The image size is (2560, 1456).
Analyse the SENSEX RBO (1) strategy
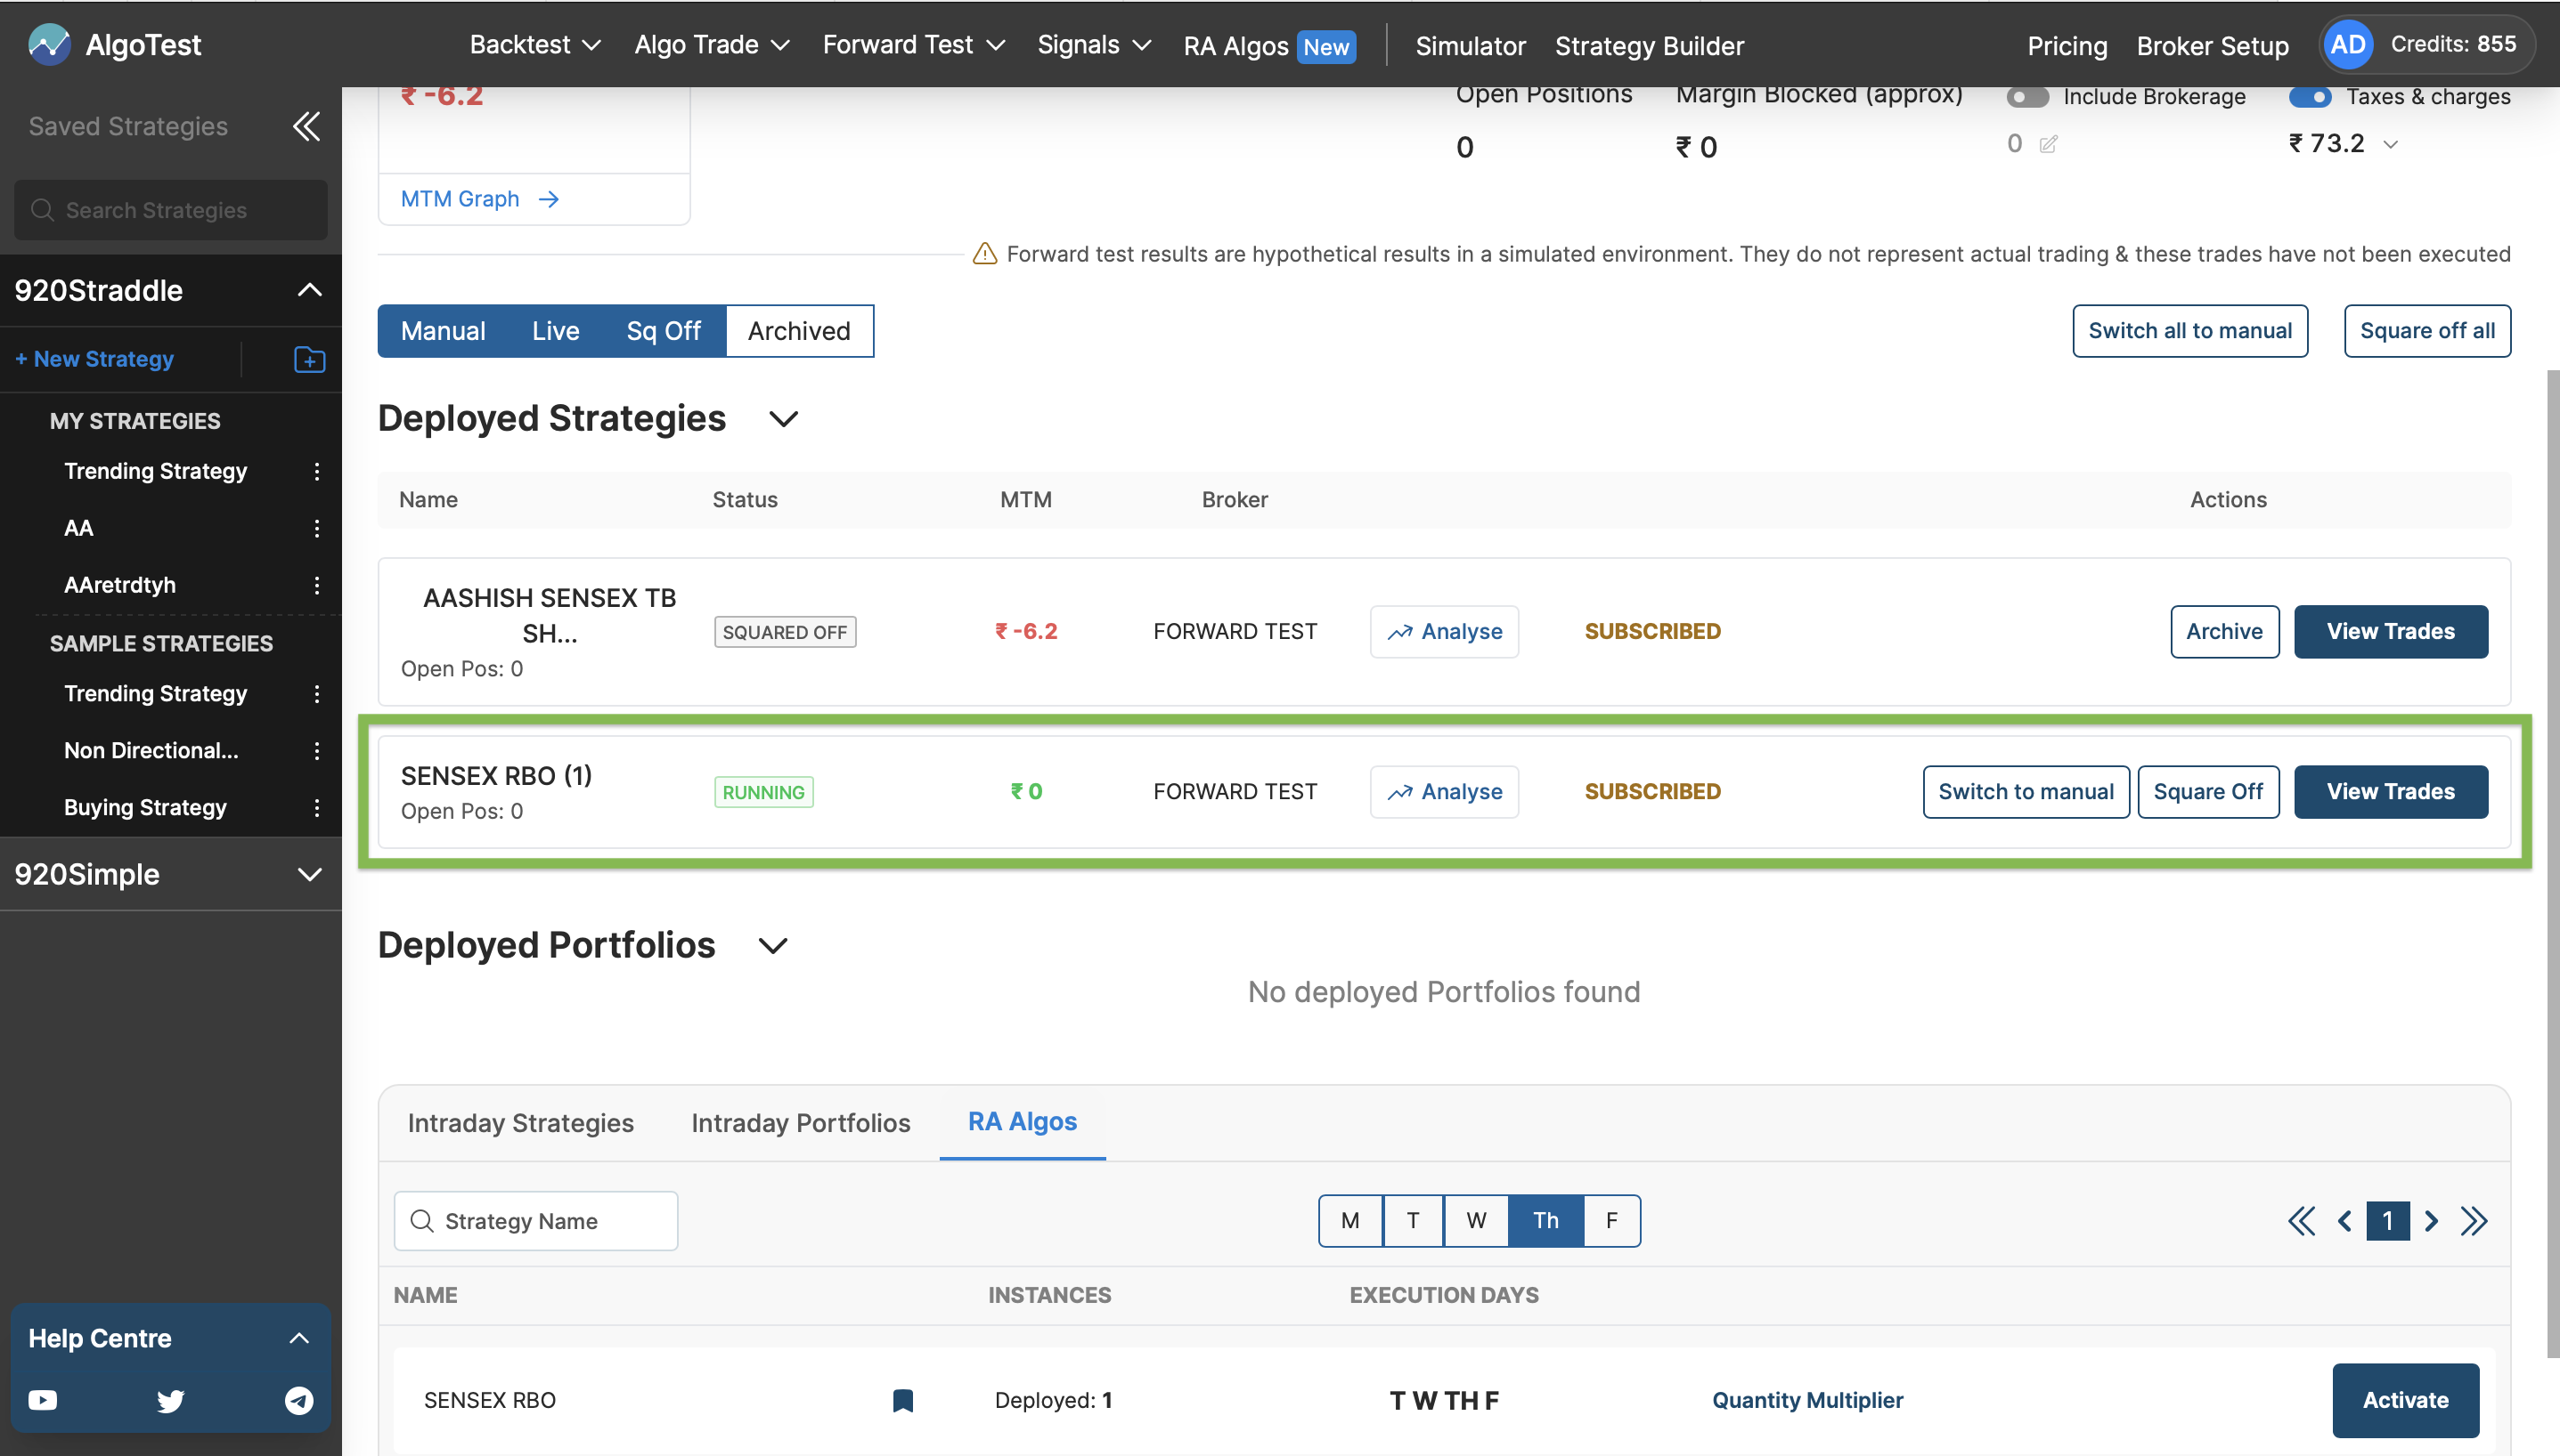tap(1443, 792)
